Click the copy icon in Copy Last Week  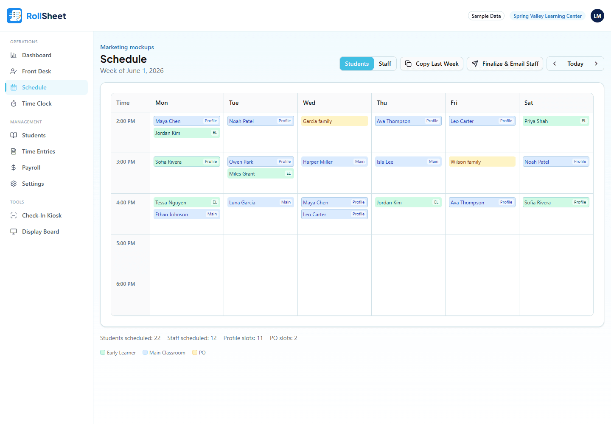click(x=408, y=64)
